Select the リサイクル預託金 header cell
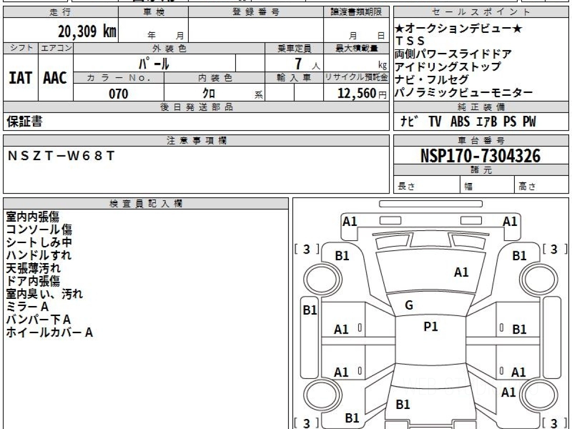Image resolution: width=572 pixels, height=429 pixels. (357, 78)
